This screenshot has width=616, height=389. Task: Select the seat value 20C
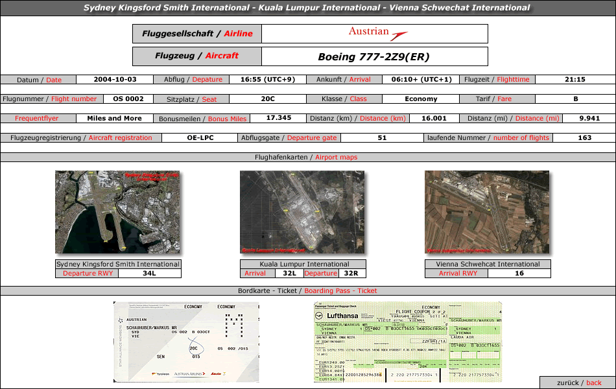(268, 99)
